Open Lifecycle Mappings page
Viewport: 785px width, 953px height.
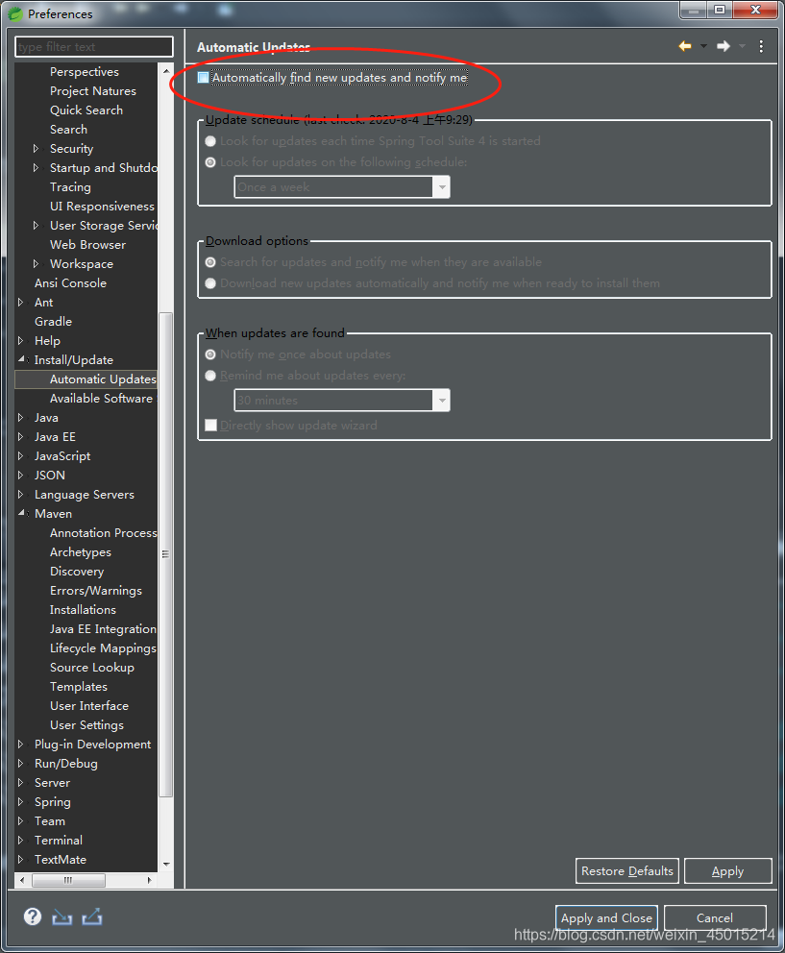pyautogui.click(x=103, y=648)
